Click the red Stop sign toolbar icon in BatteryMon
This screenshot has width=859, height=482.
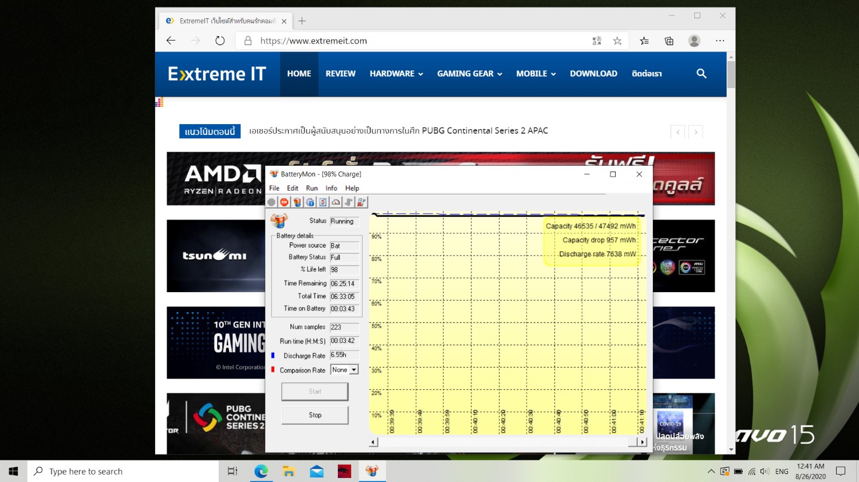[285, 202]
